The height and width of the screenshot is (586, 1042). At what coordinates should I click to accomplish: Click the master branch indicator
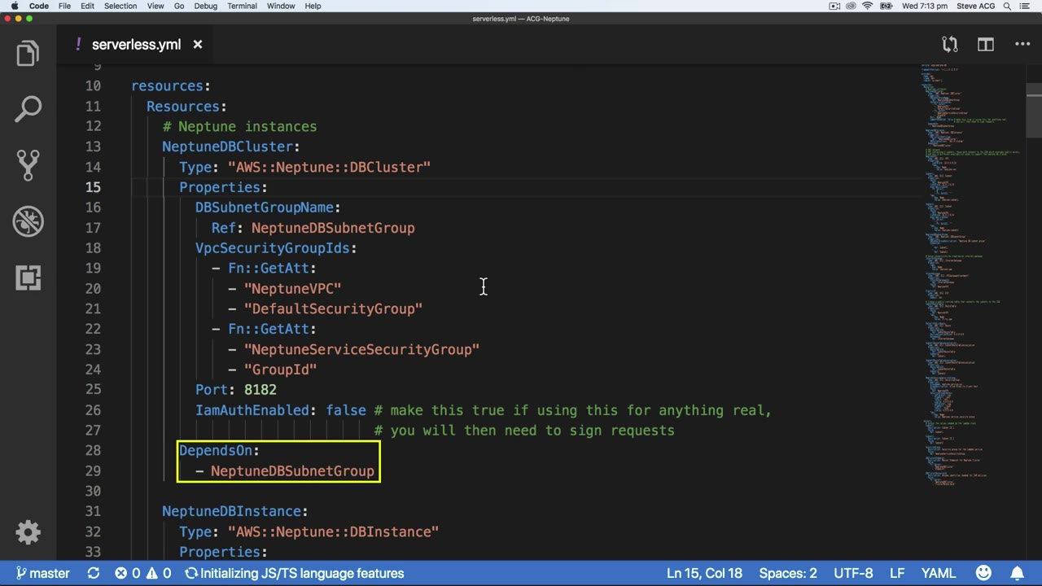pos(42,573)
